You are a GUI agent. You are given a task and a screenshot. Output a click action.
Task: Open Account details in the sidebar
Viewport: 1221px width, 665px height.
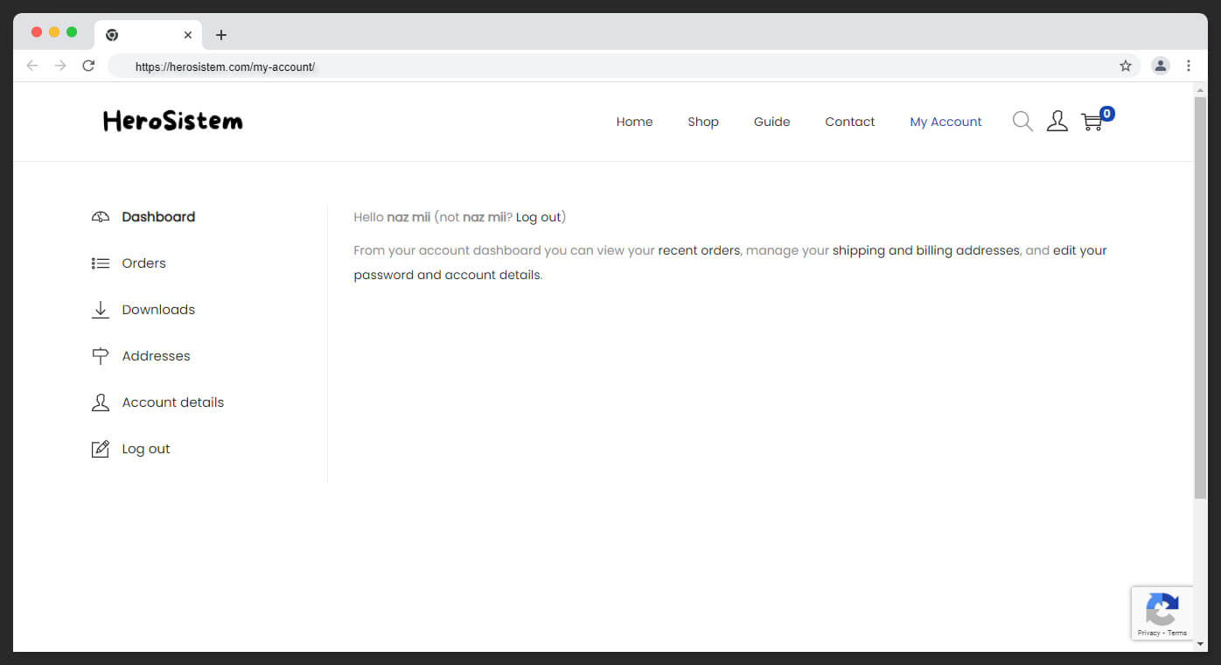[x=172, y=402]
